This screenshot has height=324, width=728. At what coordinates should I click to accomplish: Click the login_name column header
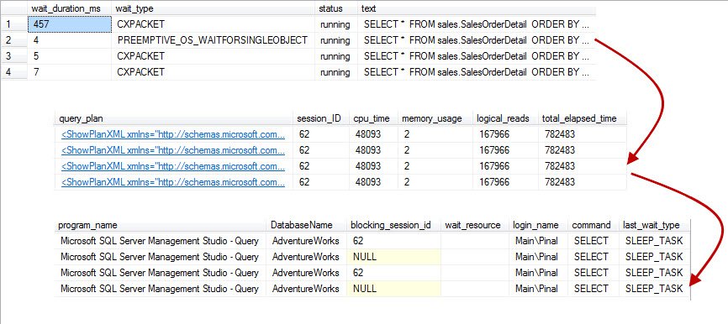pos(539,225)
